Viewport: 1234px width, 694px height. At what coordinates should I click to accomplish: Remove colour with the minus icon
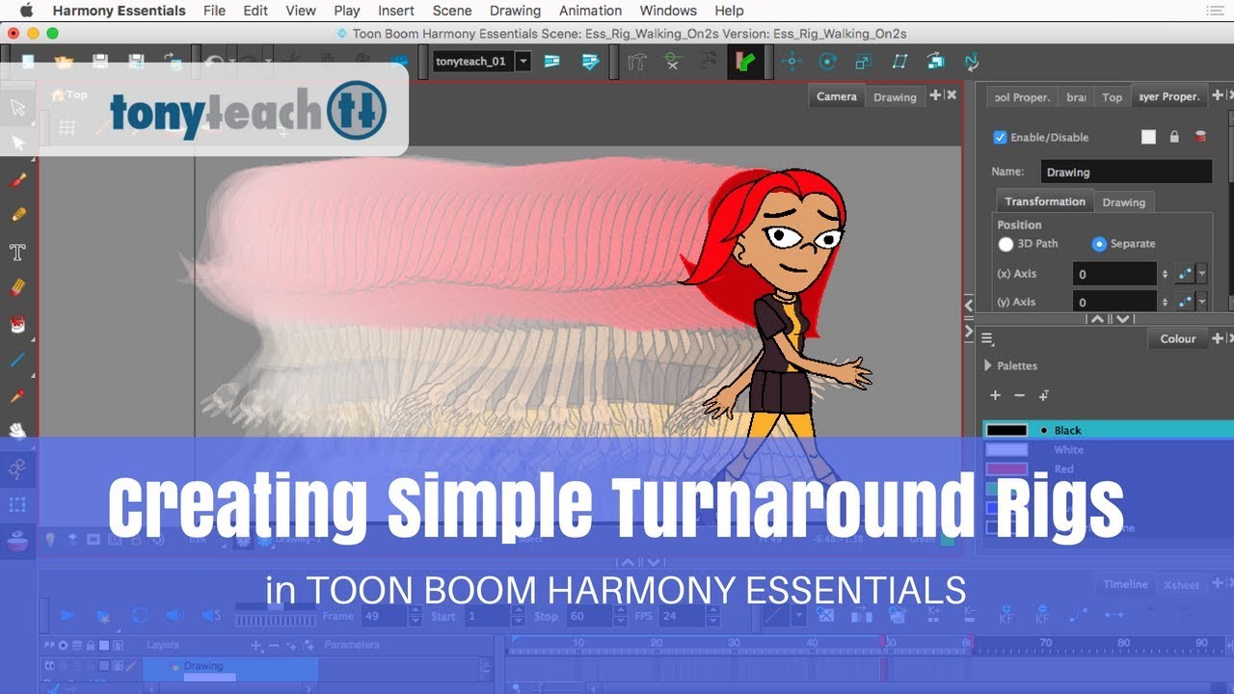[1019, 395]
